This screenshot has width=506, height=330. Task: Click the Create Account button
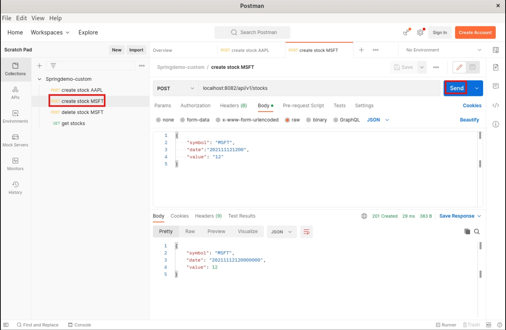[475, 33]
